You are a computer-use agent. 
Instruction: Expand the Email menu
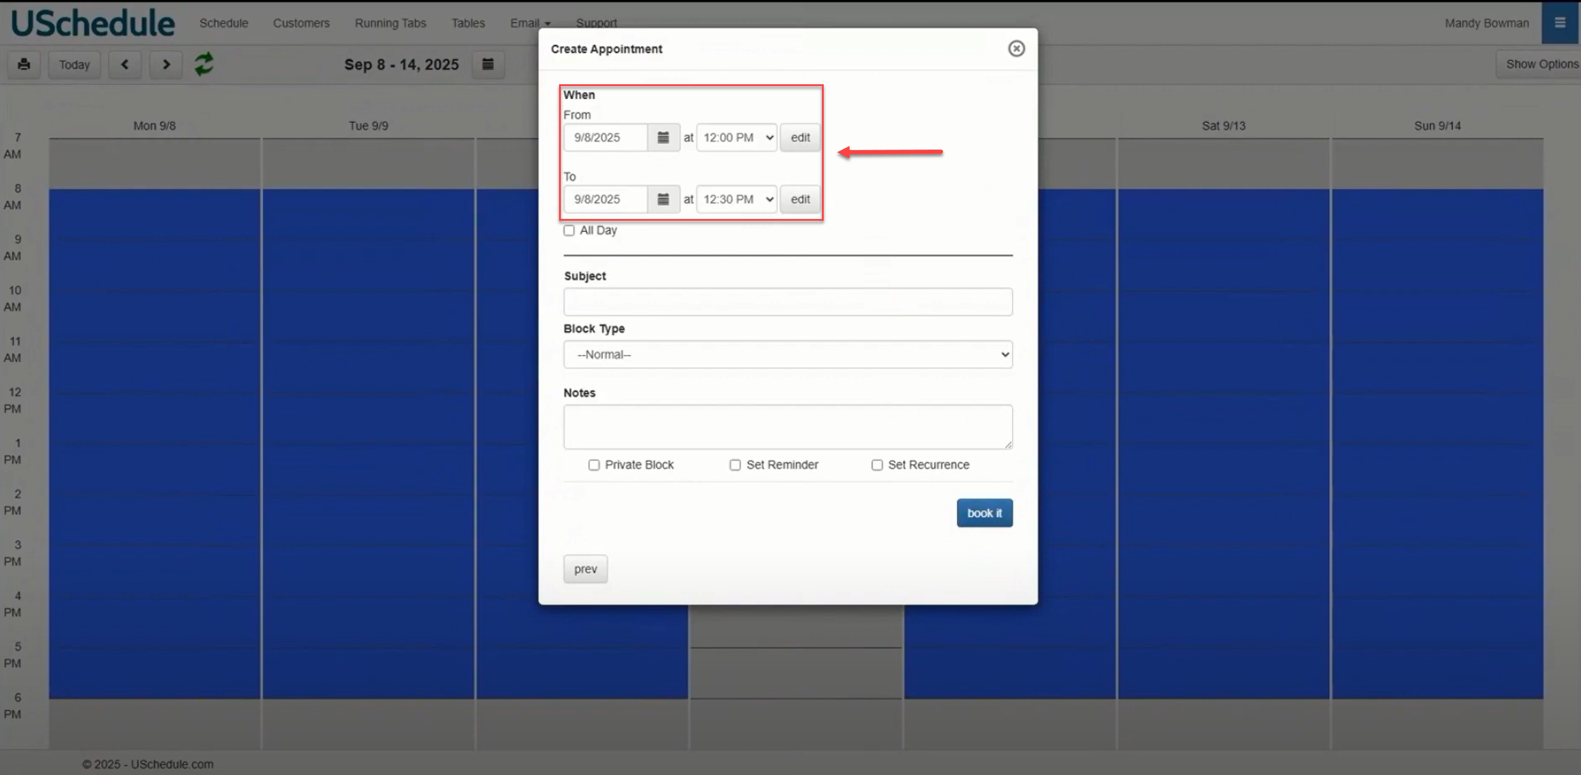click(529, 23)
